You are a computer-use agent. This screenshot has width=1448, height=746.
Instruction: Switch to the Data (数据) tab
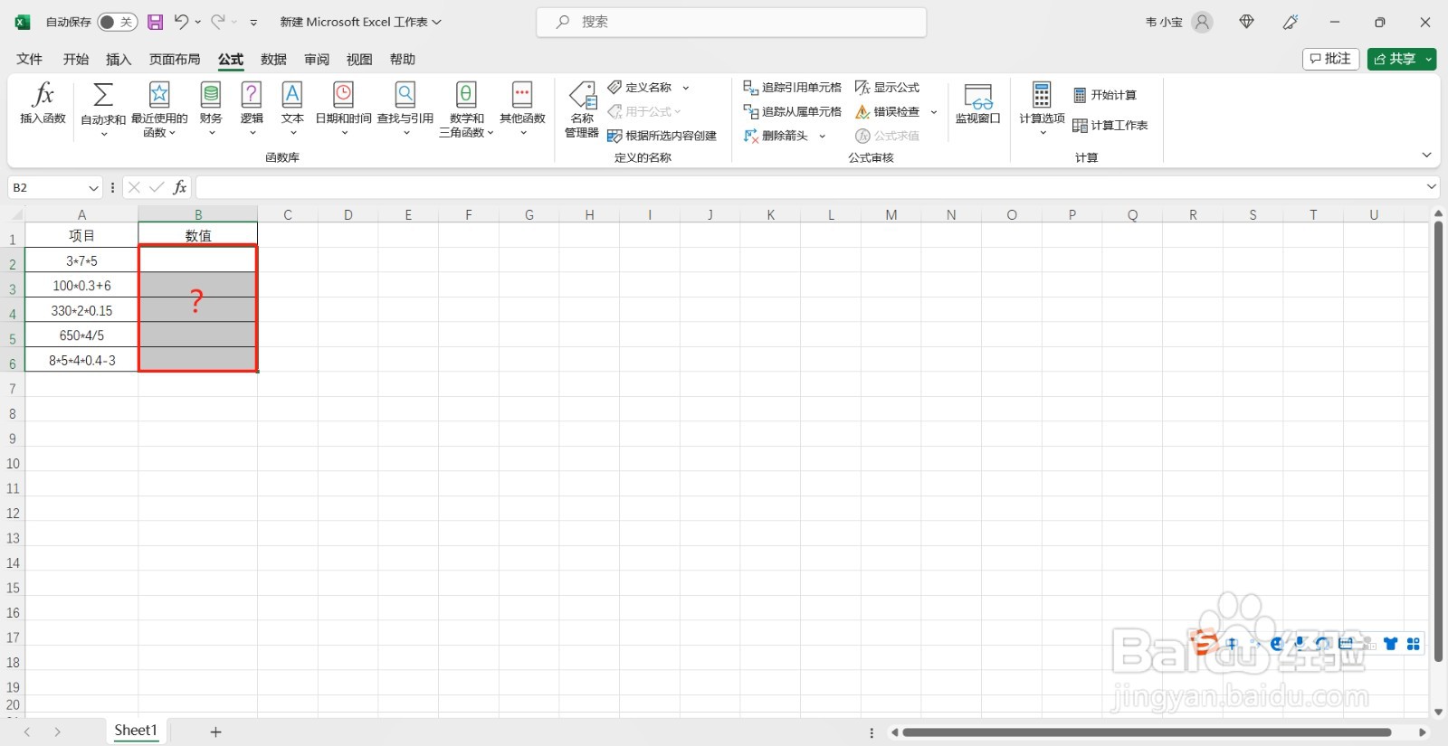pos(273,59)
